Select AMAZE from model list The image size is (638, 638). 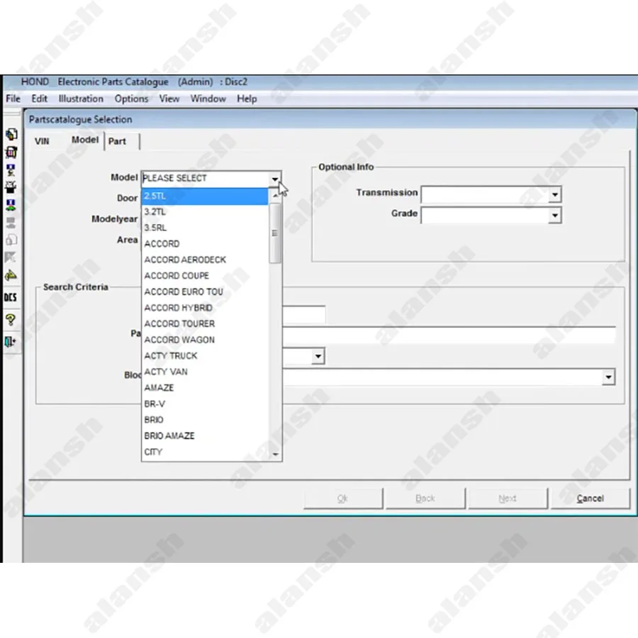coord(205,388)
